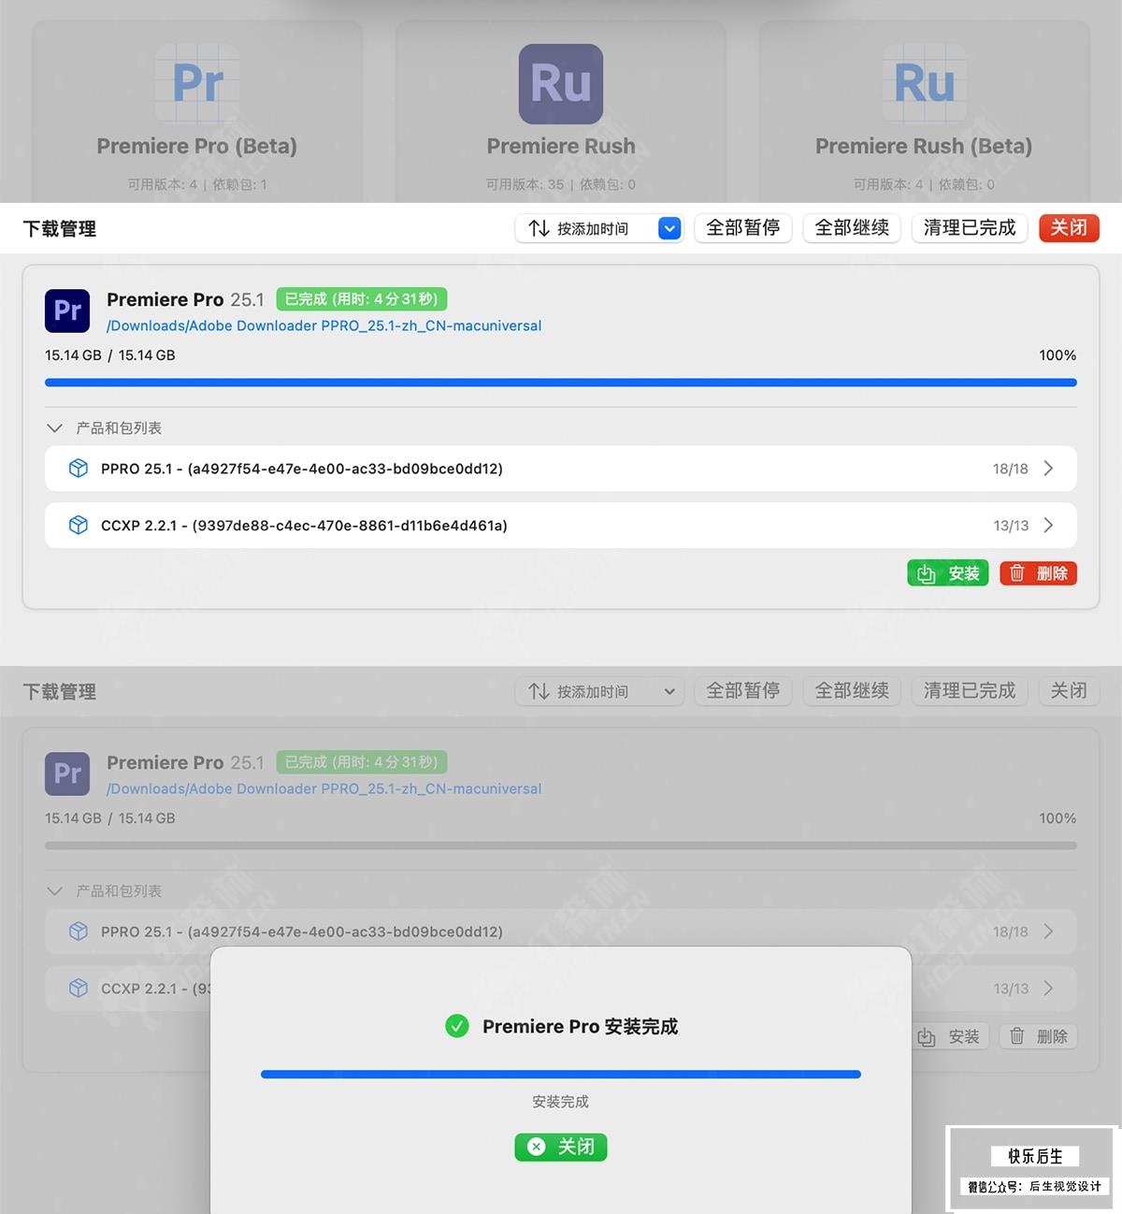Open the dimmed 按添加时间 sort dropdown
This screenshot has height=1214, width=1122.
coord(599,691)
